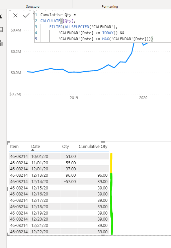The height and width of the screenshot is (248, 171).
Task: Click the 2019 axis label
Action: coord(74,98)
